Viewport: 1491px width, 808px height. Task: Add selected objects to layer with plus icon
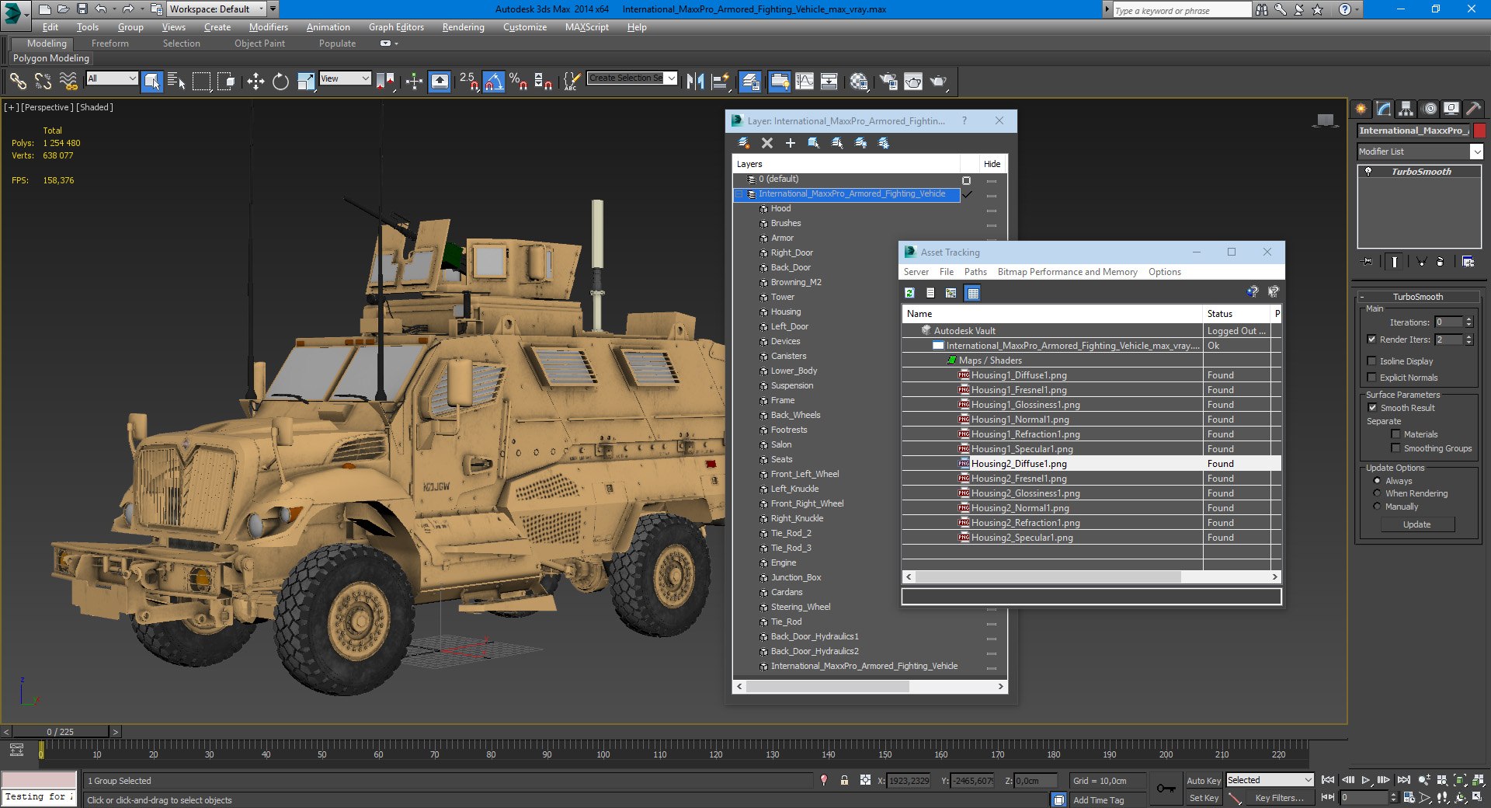[791, 143]
